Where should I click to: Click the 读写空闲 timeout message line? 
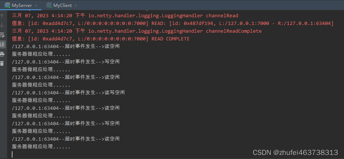(68, 93)
